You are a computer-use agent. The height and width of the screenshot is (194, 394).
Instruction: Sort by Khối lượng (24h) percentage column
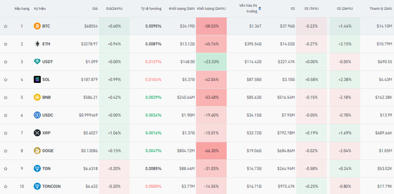pyautogui.click(x=211, y=9)
